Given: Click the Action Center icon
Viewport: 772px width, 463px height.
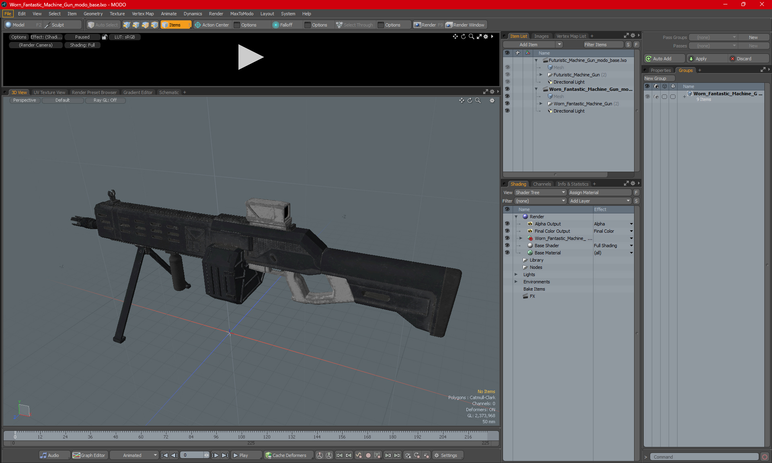Looking at the screenshot, I should (198, 25).
